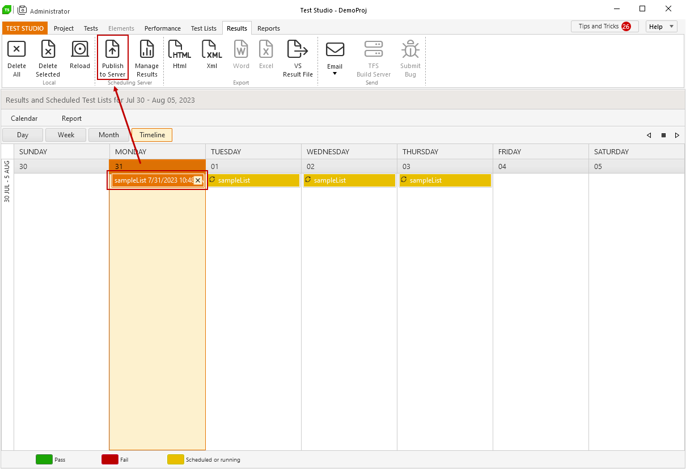
Task: Switch to the Test Lists tab
Action: [204, 28]
